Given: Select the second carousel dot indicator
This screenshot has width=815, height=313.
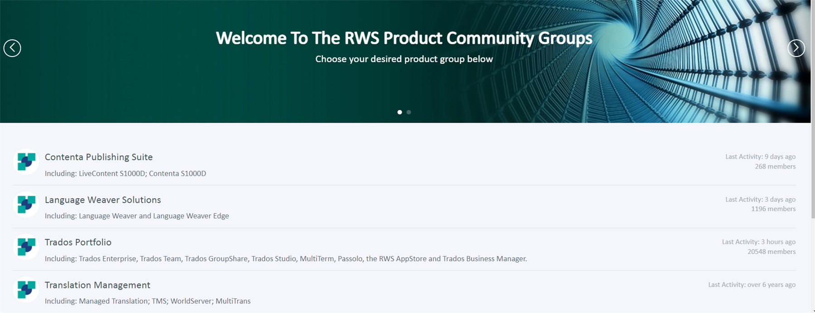Looking at the screenshot, I should point(408,112).
